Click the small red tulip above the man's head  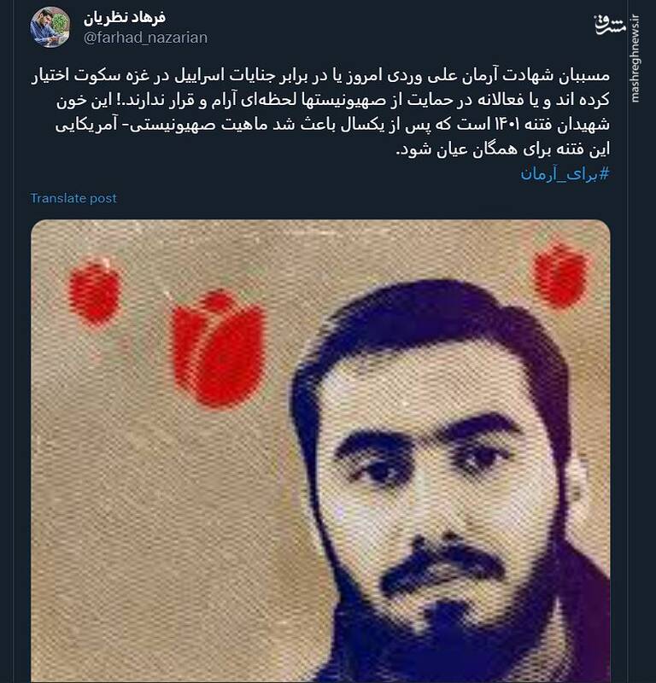pyautogui.click(x=561, y=274)
